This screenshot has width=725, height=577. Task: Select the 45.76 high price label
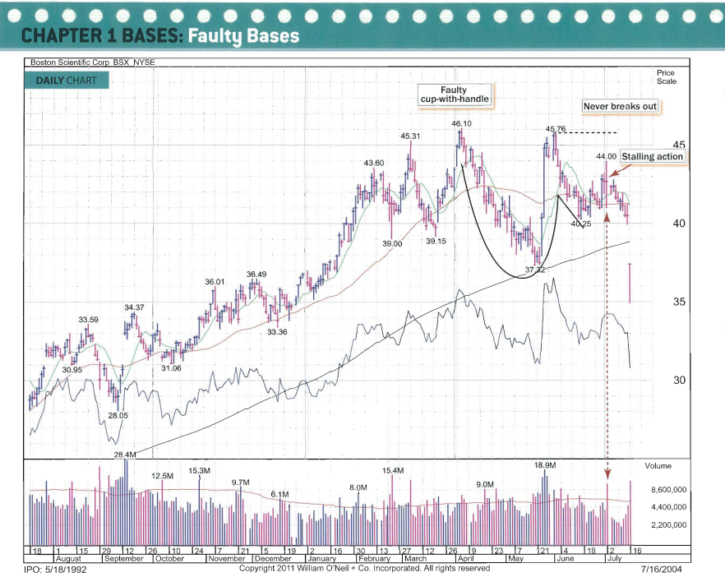[x=556, y=129]
